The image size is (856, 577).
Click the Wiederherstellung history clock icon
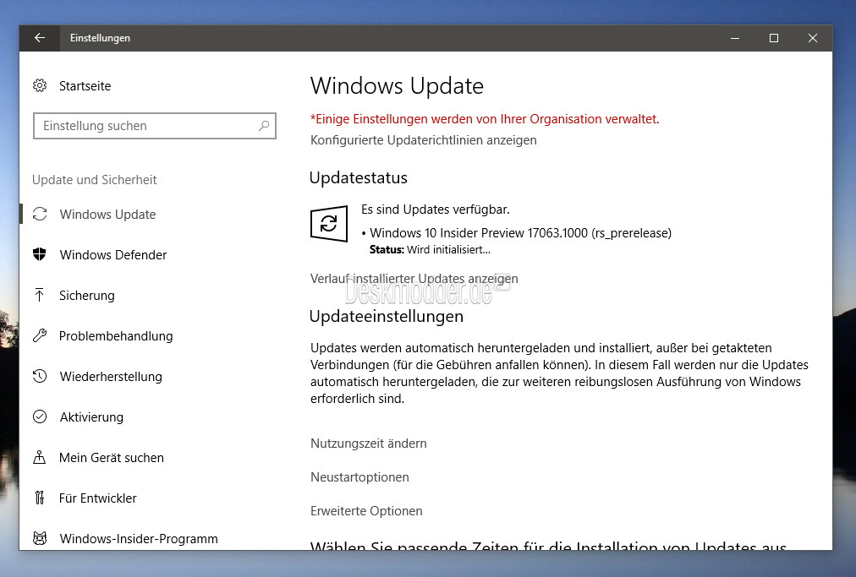coord(39,376)
